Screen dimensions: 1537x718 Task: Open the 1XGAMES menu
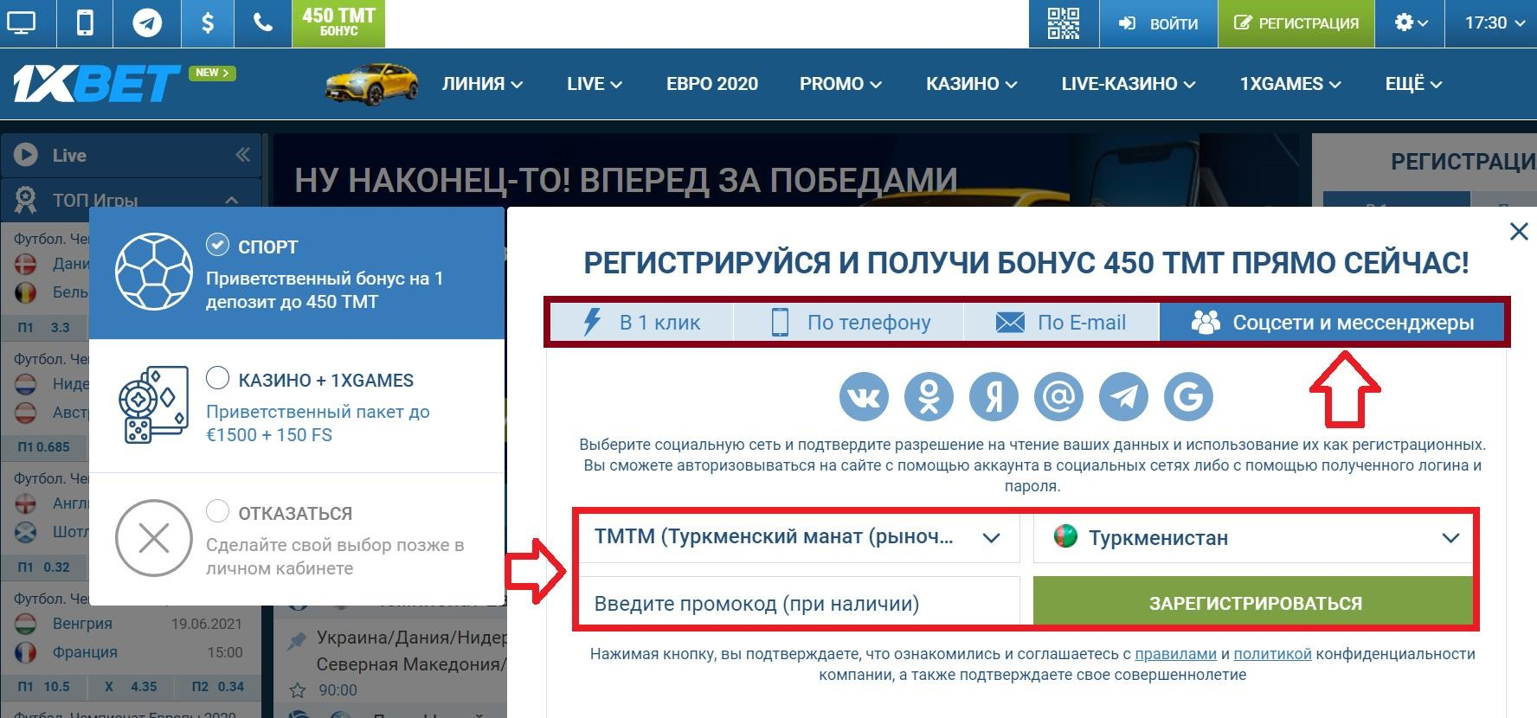click(x=1290, y=84)
